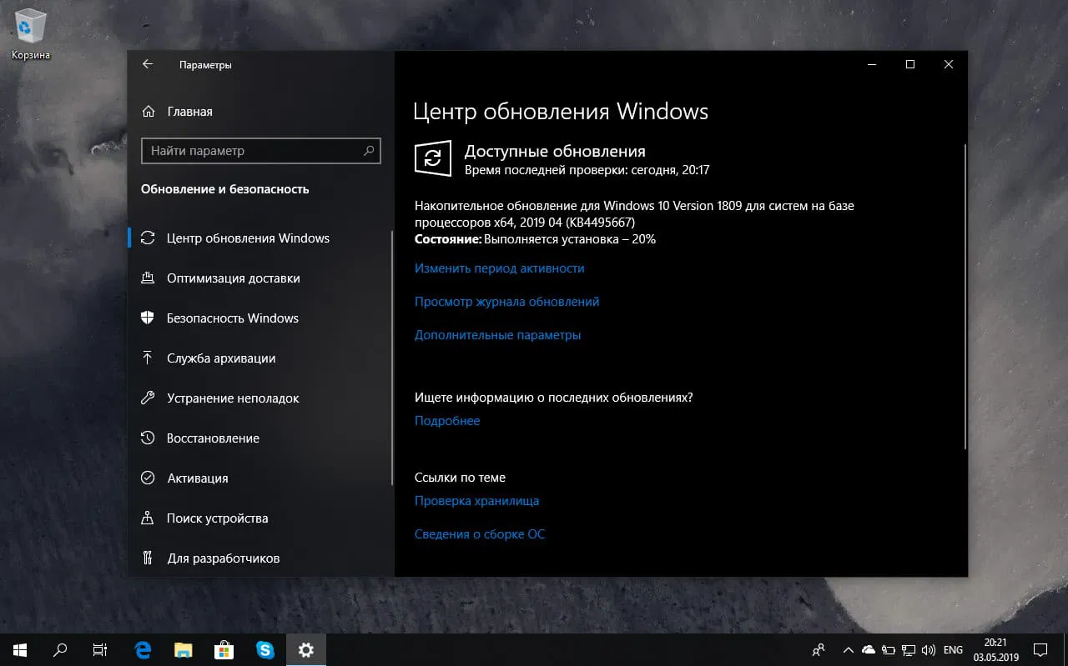Launch Skype from the taskbar
The width and height of the screenshot is (1068, 666).
click(265, 649)
